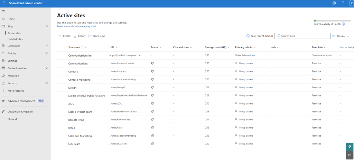
Task: Go to Active sites in navigation
Action: 14,33
